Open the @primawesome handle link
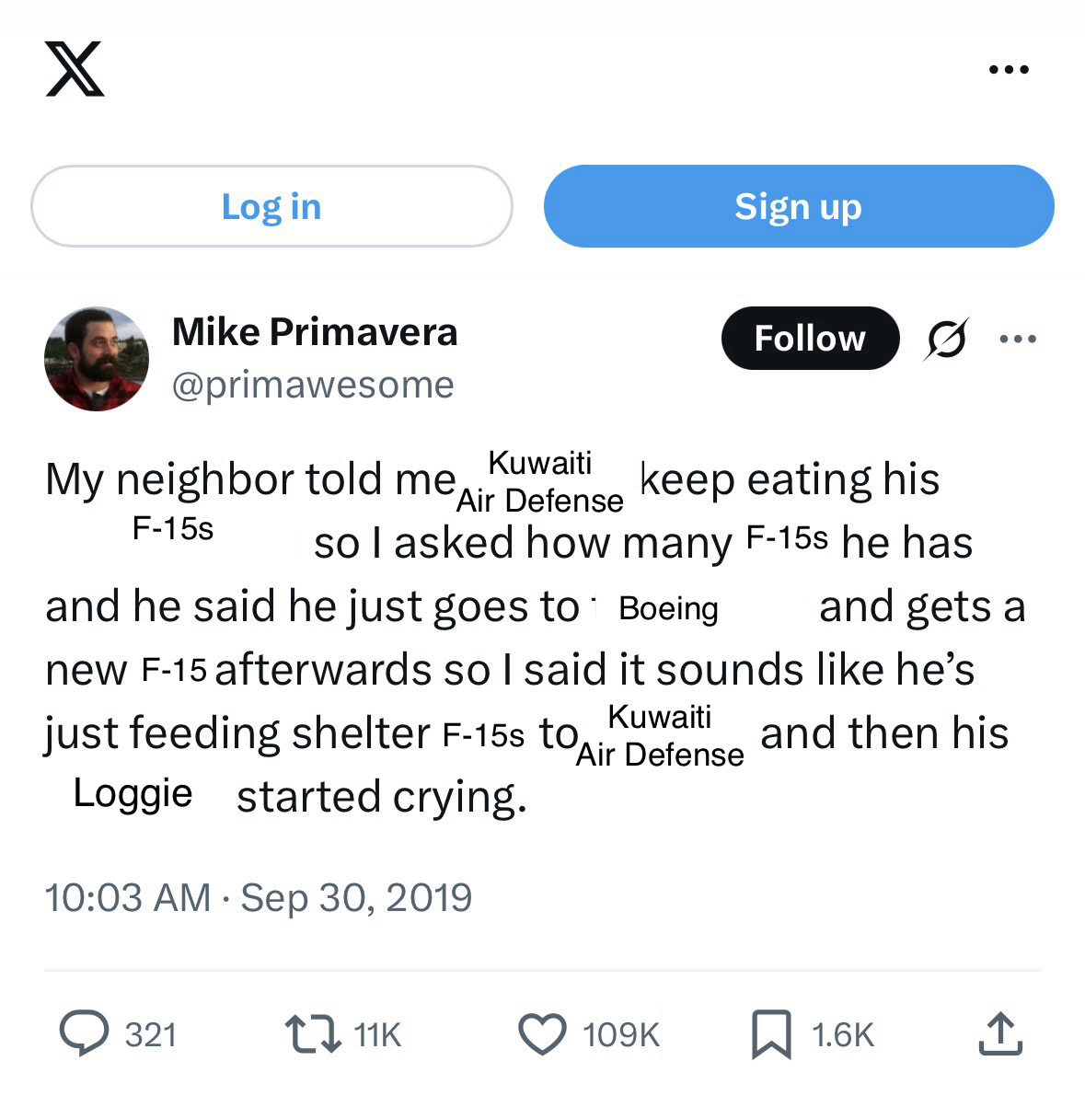1085x1107 pixels. click(313, 385)
